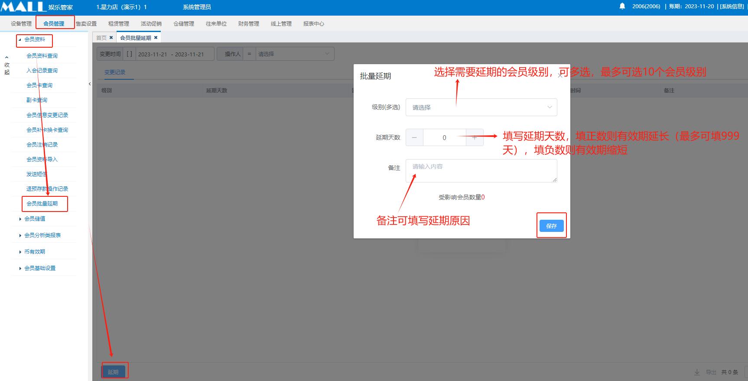The height and width of the screenshot is (381, 748).
Task: Open the 操作人 equals operator selector
Action: 249,54
